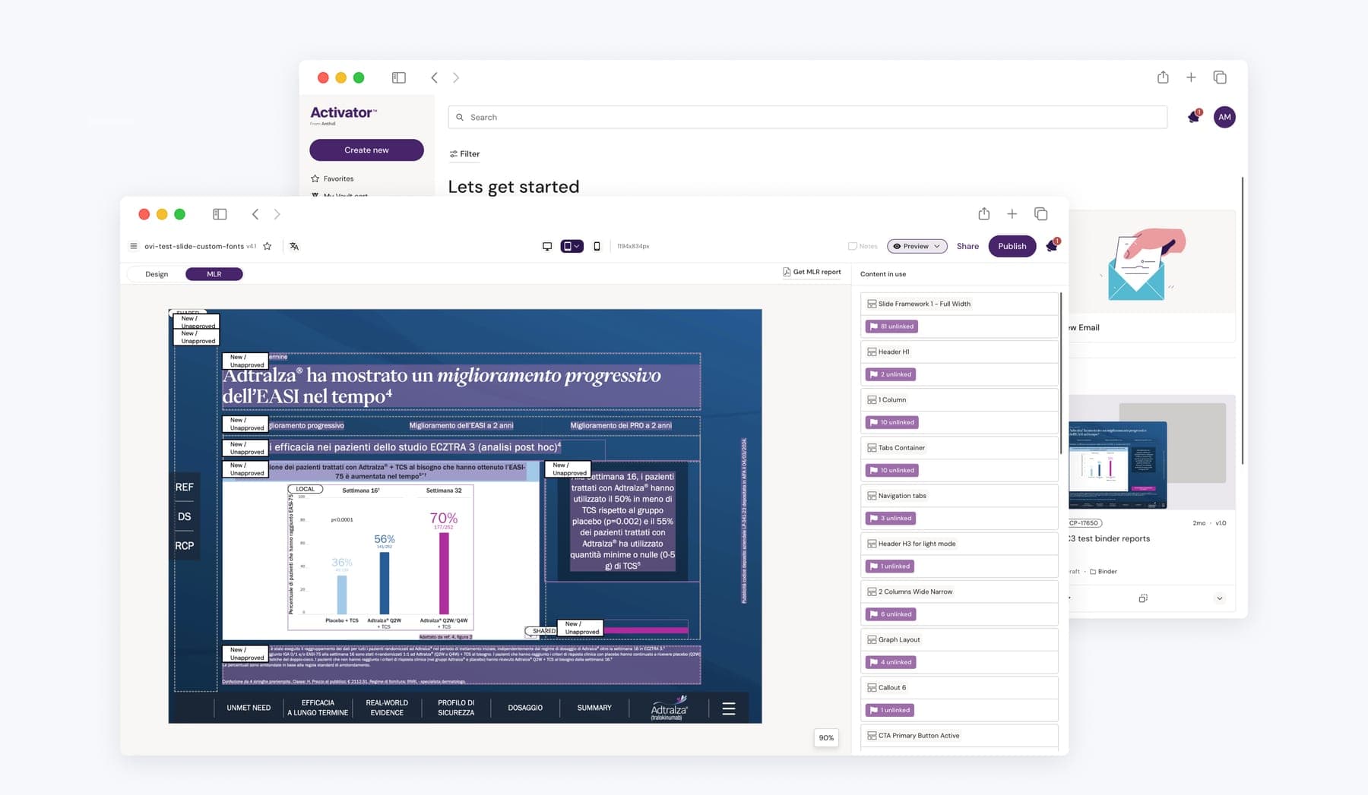Show tab overview in Activator home window
Screen dimensions: 1368x795
1220,77
